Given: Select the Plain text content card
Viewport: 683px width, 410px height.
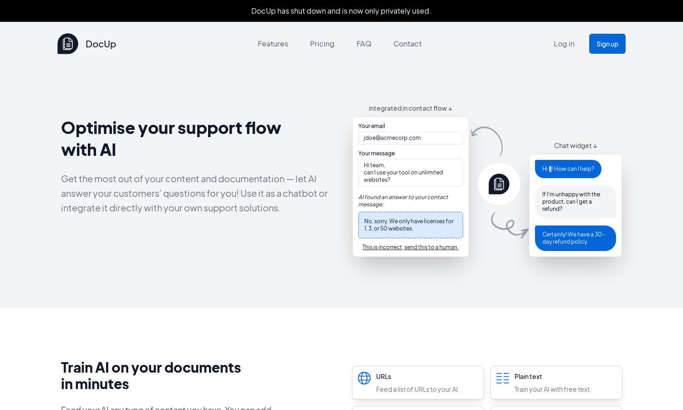Looking at the screenshot, I should tap(556, 383).
